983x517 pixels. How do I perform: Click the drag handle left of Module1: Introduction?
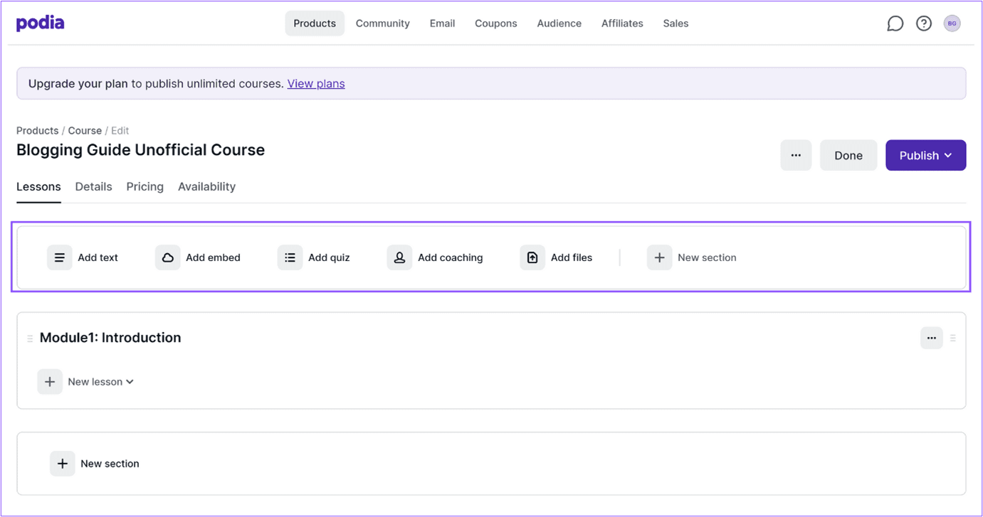click(30, 339)
